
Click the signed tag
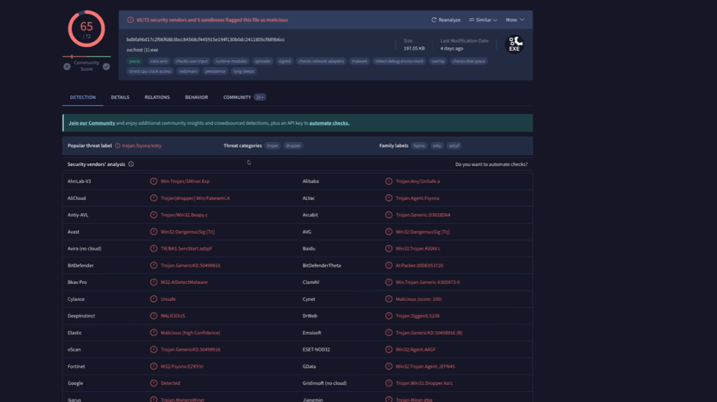(x=284, y=61)
